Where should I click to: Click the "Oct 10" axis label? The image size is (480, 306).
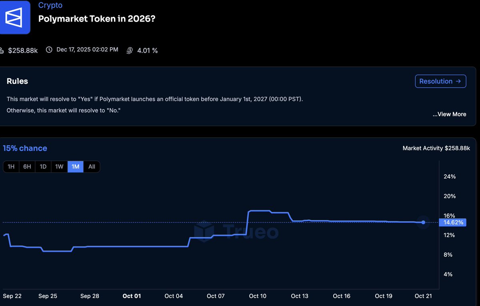[x=258, y=296]
